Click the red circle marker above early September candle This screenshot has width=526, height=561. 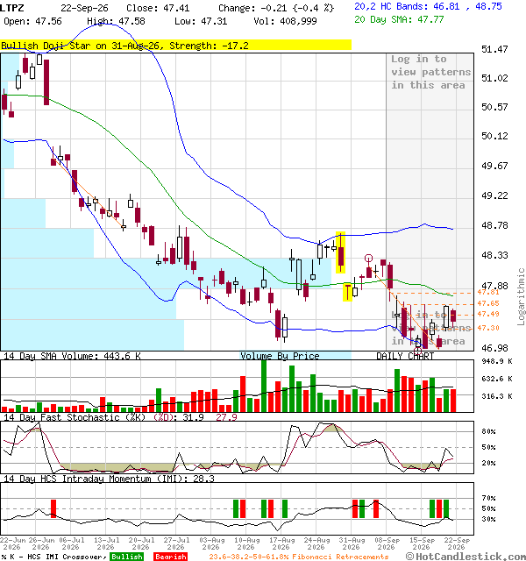tap(368, 258)
